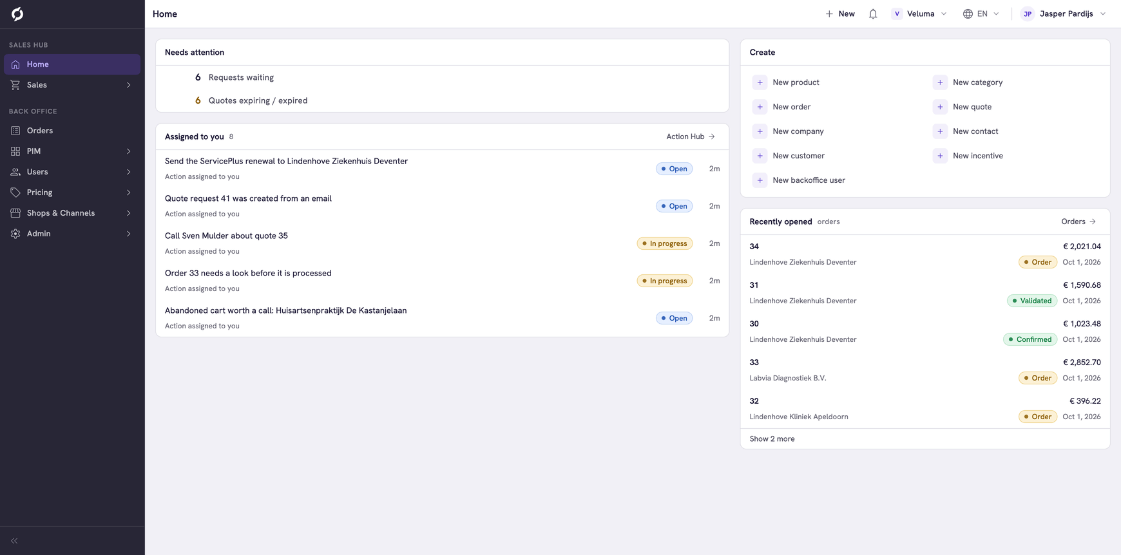This screenshot has height=555, width=1121.
Task: Click the plus icon beside New customer
Action: tap(760, 156)
